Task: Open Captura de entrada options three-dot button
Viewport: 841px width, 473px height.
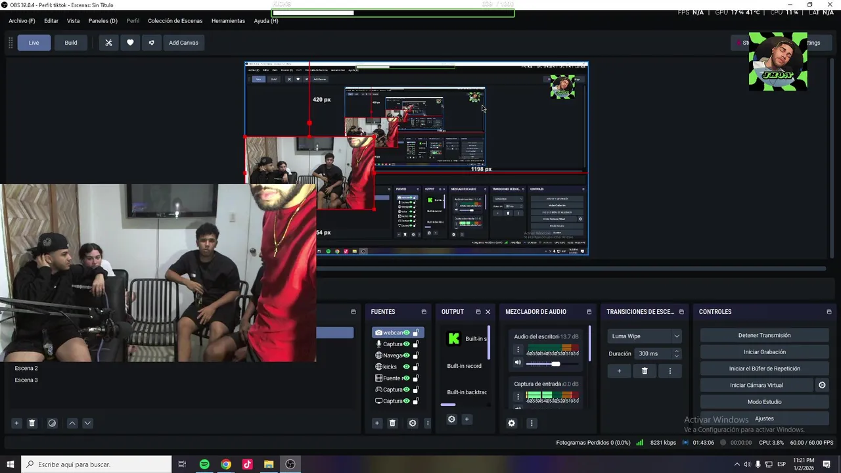Action: [518, 397]
